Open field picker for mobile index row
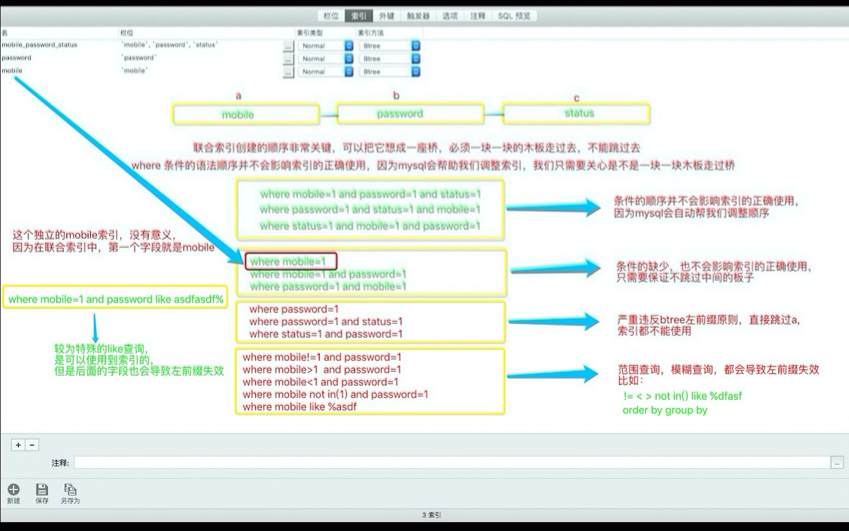 (288, 72)
